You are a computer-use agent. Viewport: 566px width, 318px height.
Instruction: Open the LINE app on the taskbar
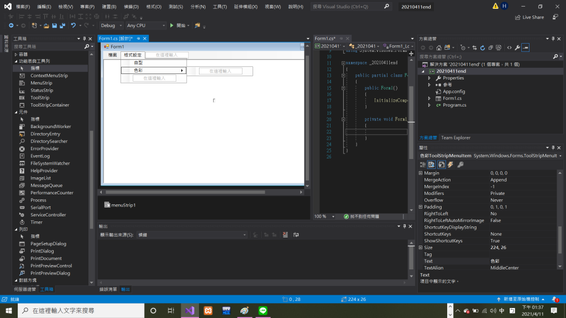263,310
